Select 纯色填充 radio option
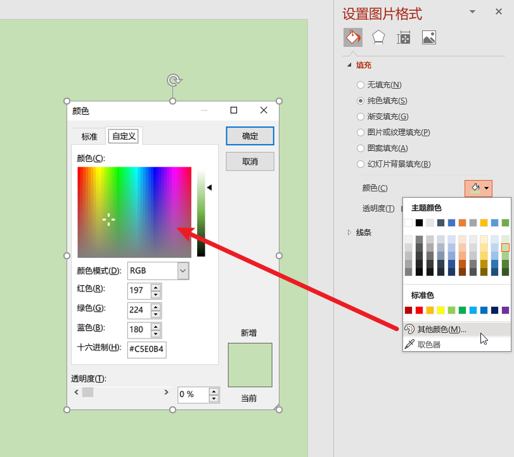Image resolution: width=514 pixels, height=457 pixels. click(x=360, y=101)
